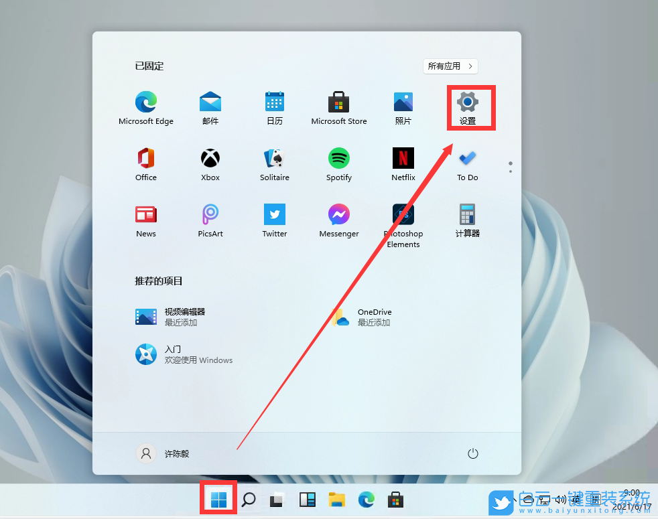Viewport: 658px width, 519px height.
Task: Start the Netflix app
Action: [x=403, y=160]
